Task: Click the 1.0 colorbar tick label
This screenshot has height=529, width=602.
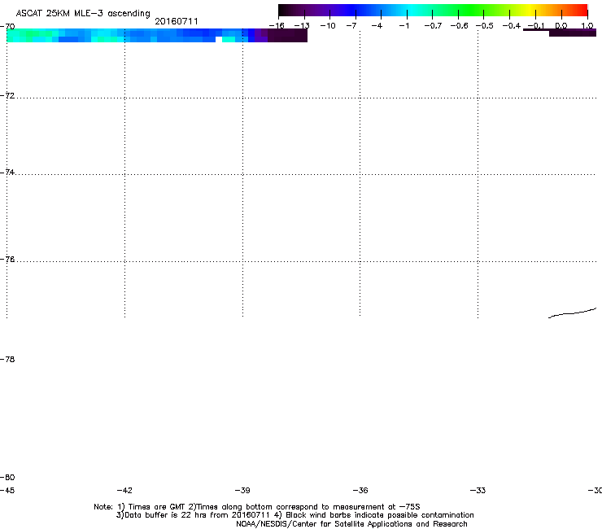Action: coord(587,26)
